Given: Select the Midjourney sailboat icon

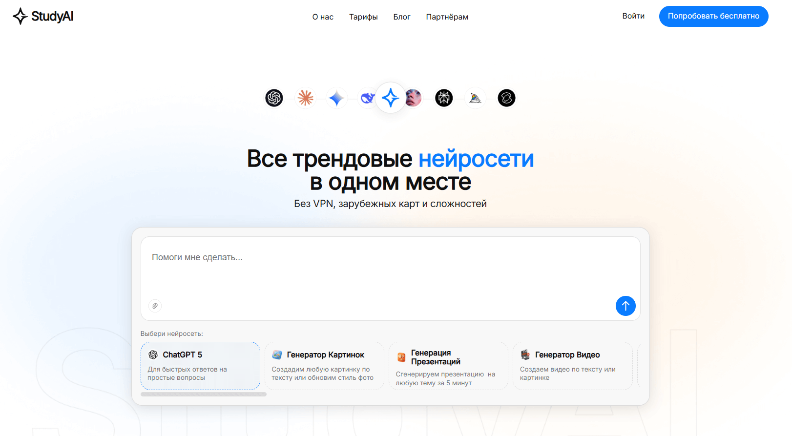Looking at the screenshot, I should 475,98.
